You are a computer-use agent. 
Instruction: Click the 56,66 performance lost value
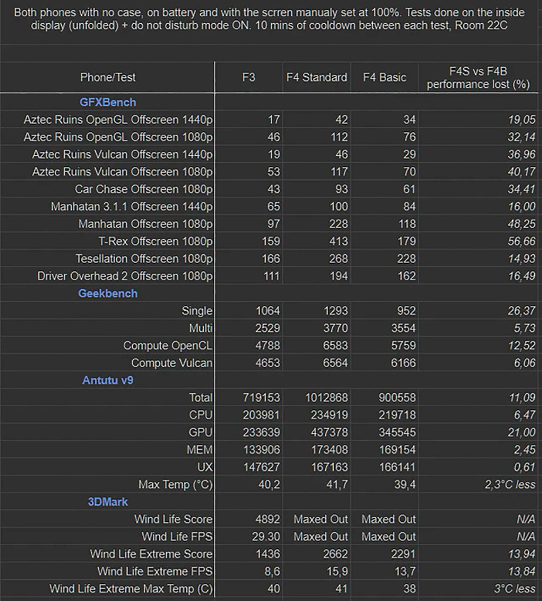(520, 241)
